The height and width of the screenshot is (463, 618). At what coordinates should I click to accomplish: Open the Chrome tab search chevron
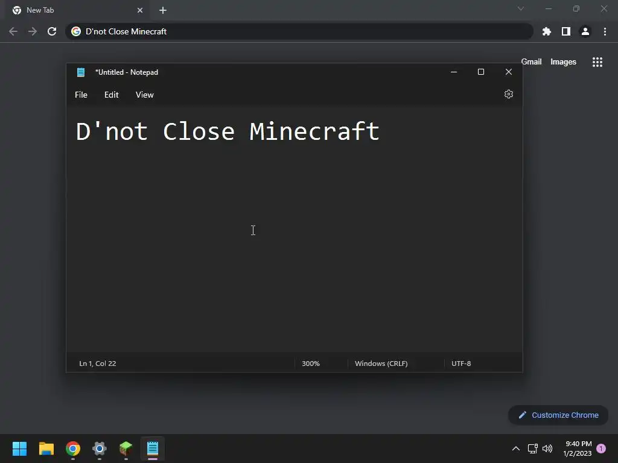(x=521, y=8)
